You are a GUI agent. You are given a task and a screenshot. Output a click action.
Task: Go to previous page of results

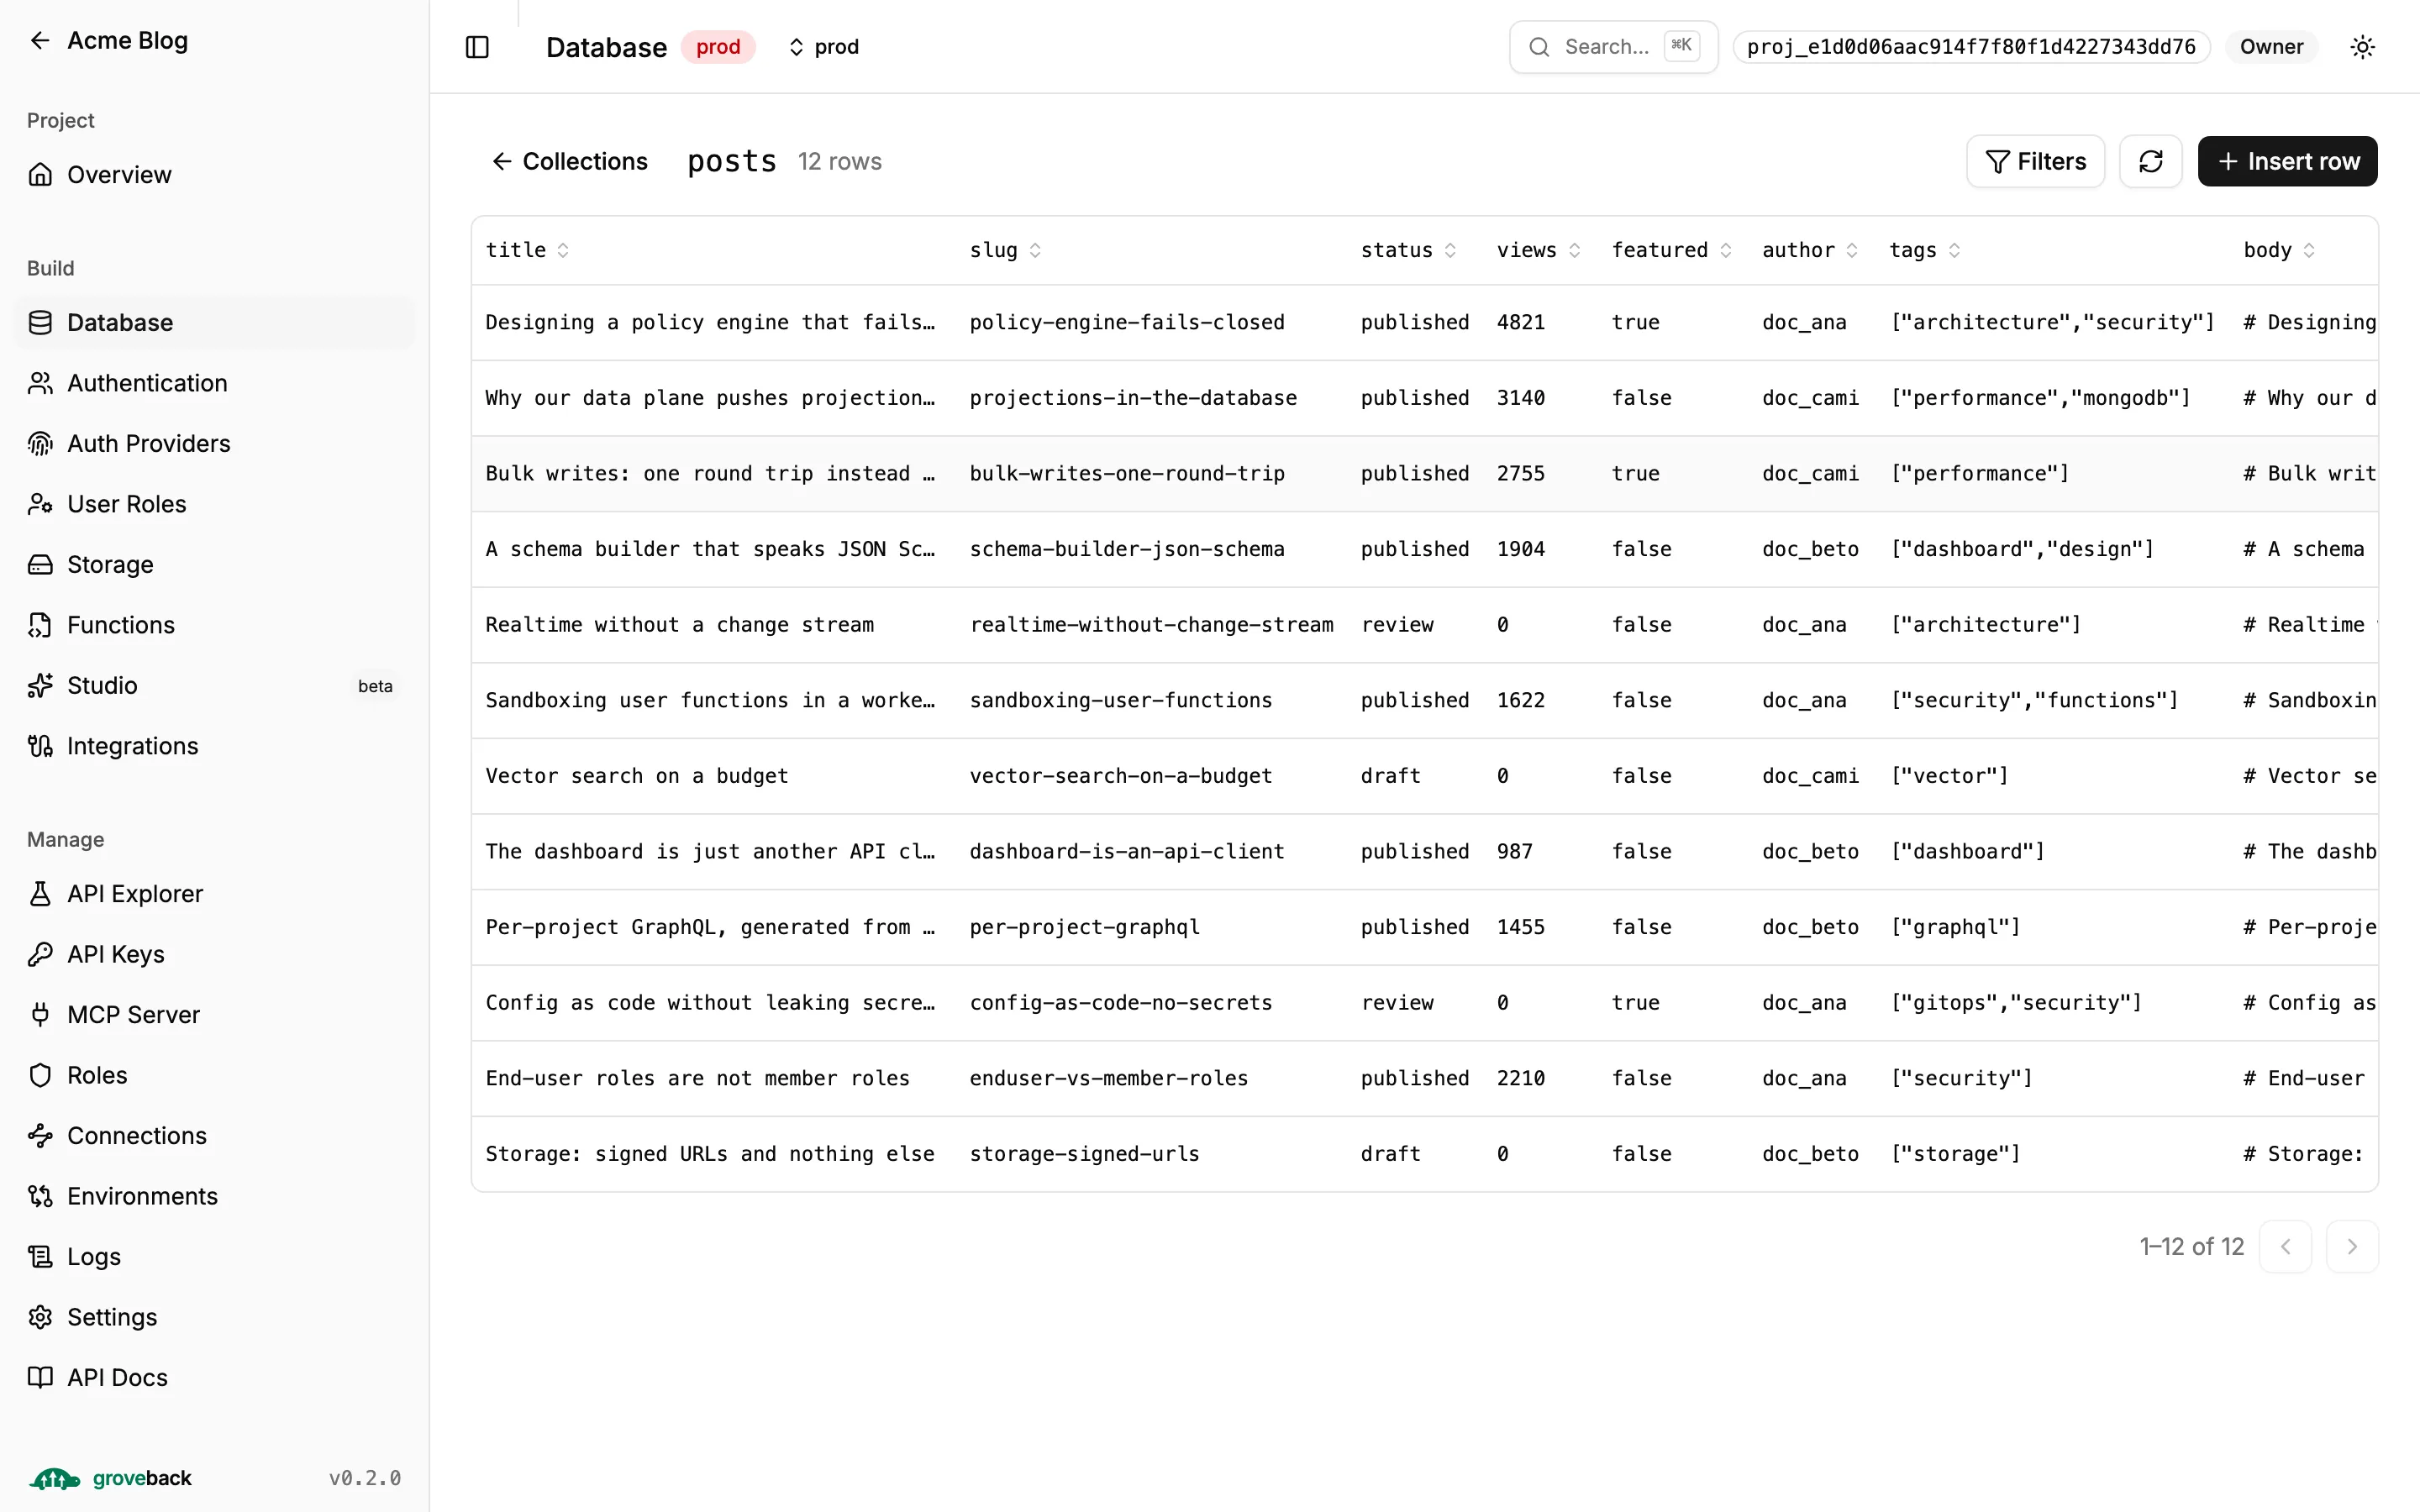pos(2285,1246)
